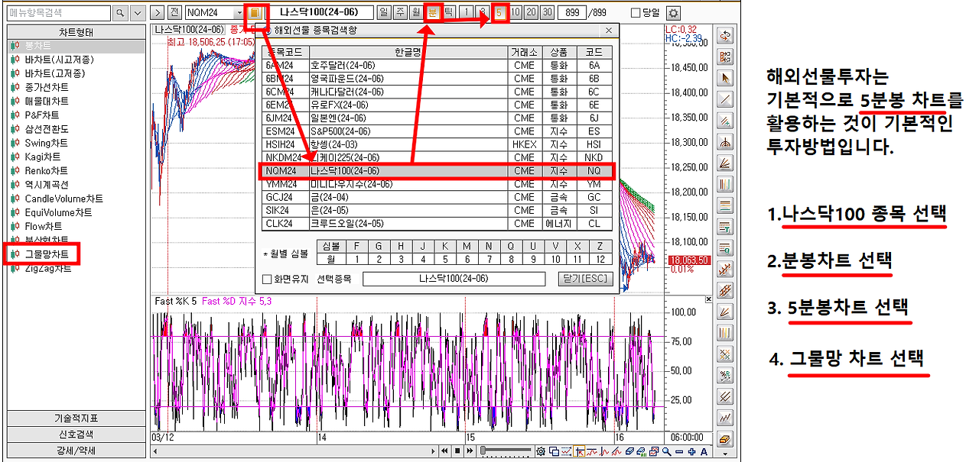
Task: Select the arrow pointer tool in right toolbar
Action: pyautogui.click(x=725, y=78)
